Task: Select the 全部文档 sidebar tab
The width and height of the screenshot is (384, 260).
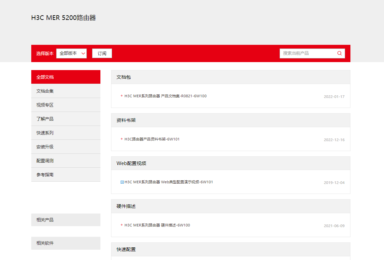Action: point(66,77)
